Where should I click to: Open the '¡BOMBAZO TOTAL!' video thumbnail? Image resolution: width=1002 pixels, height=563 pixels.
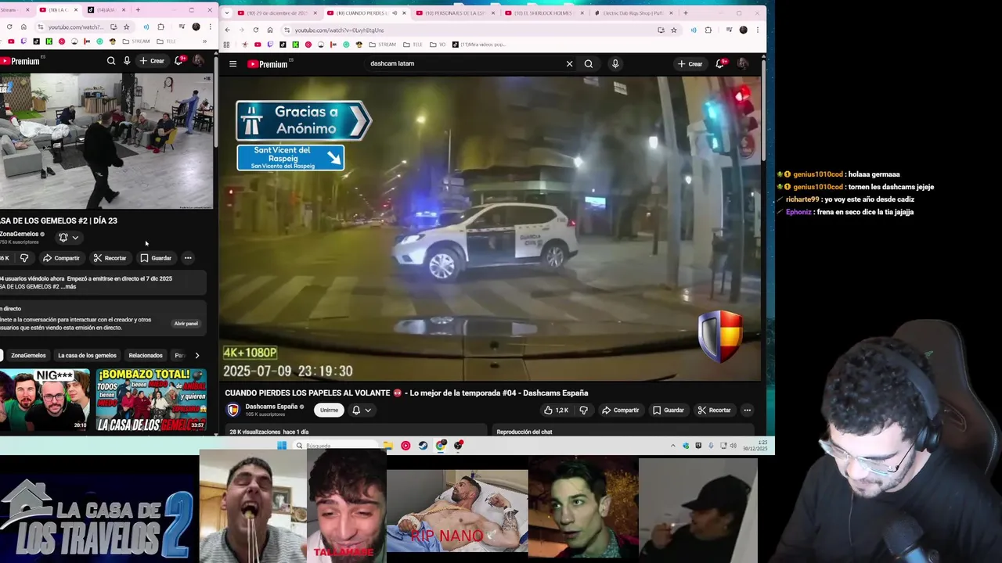click(x=151, y=400)
